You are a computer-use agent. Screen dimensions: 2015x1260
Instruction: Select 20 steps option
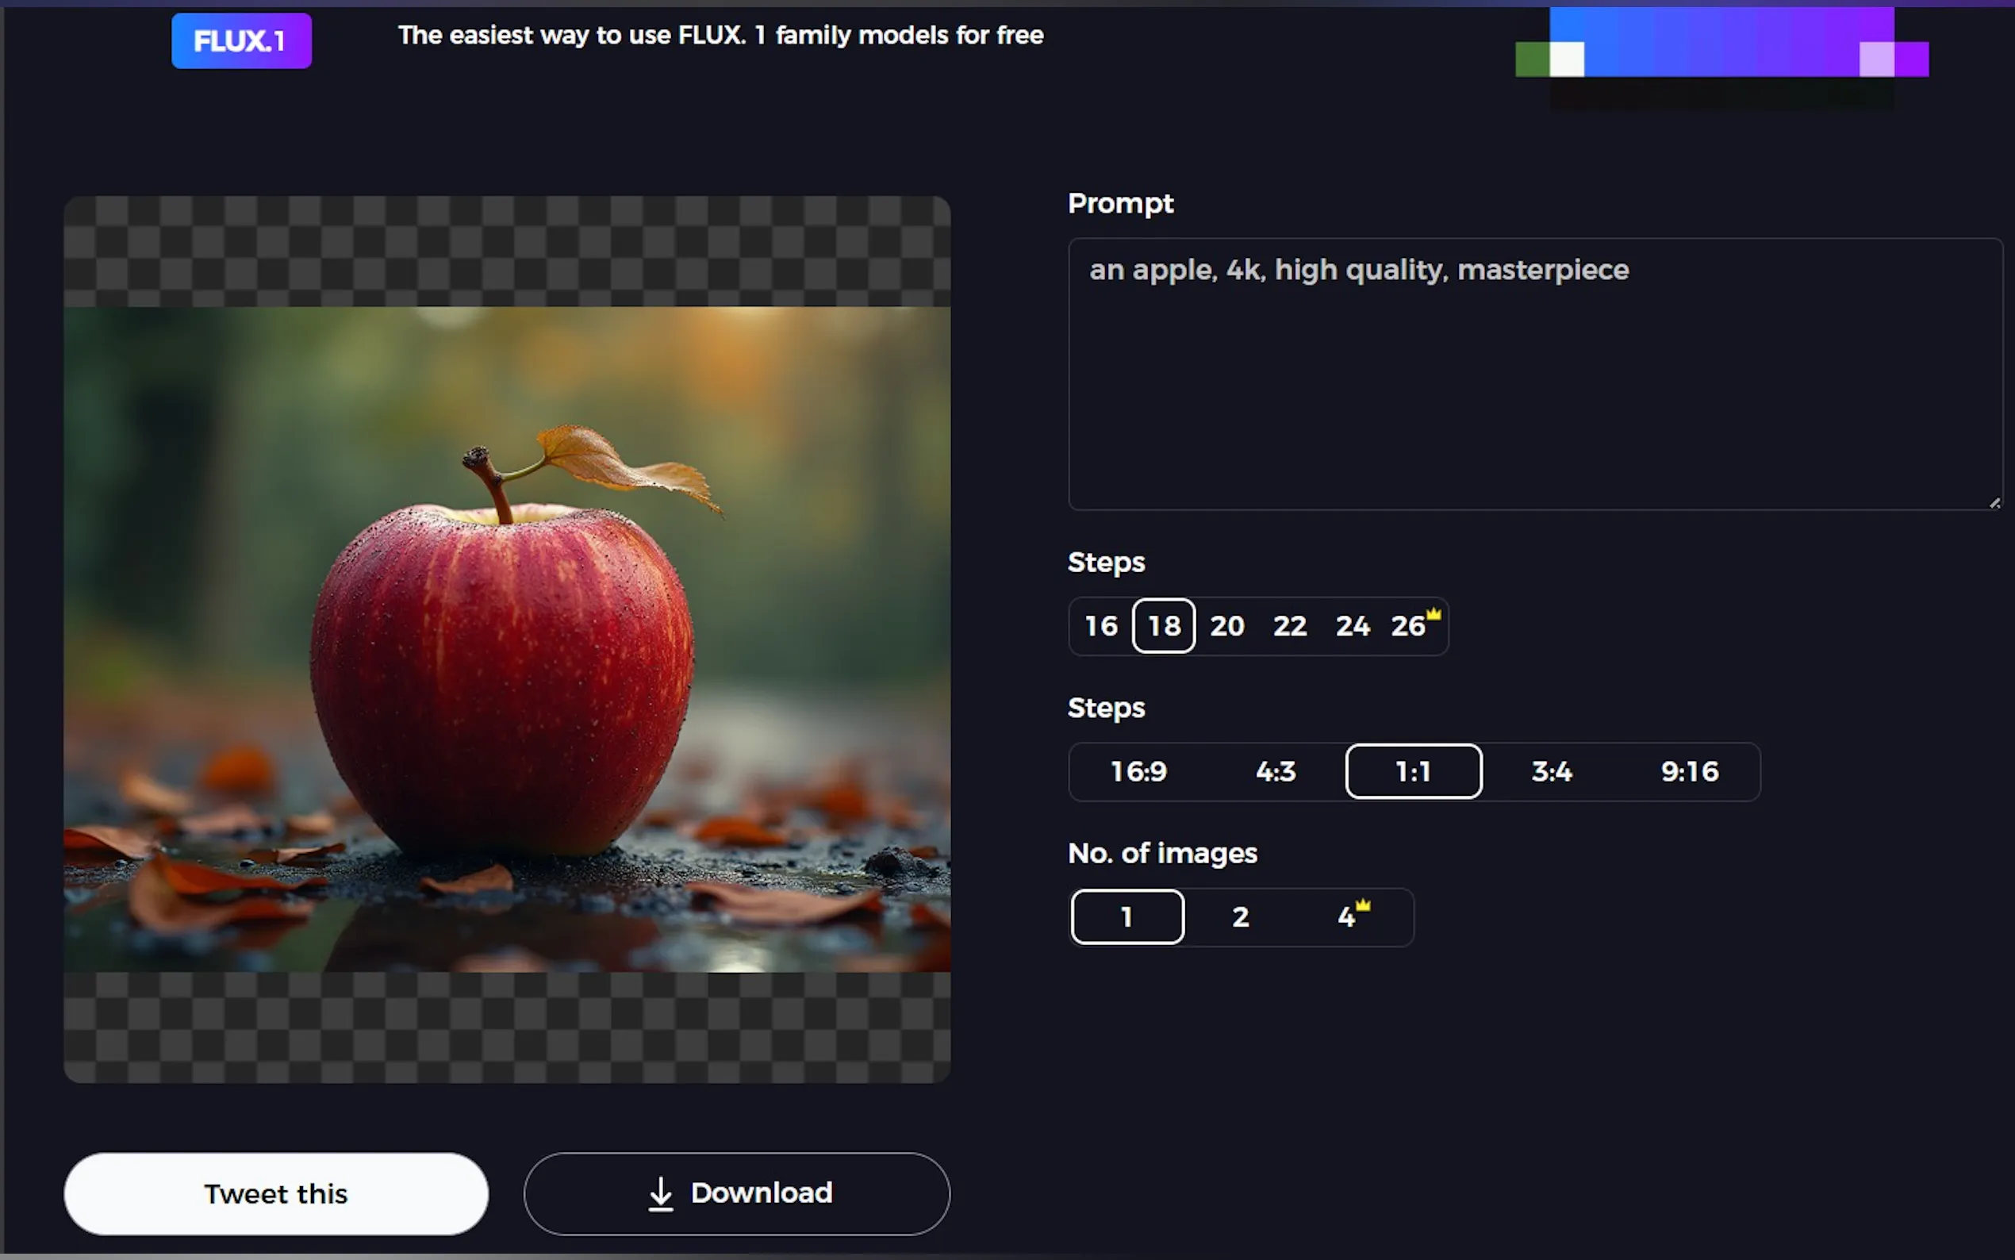point(1226,626)
